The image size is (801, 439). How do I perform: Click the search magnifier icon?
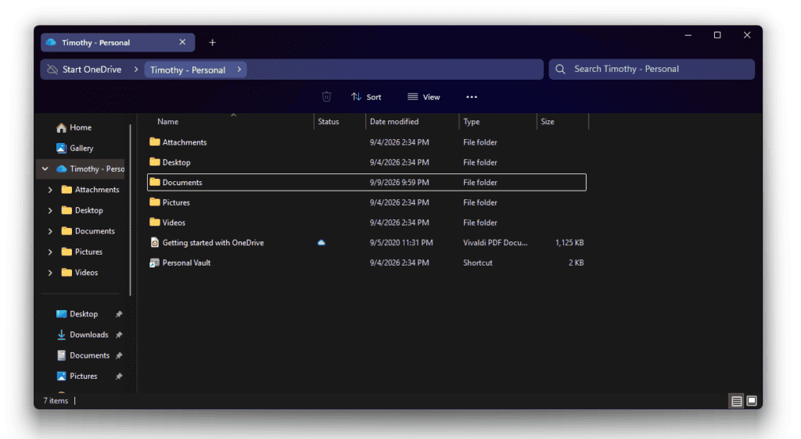(560, 70)
